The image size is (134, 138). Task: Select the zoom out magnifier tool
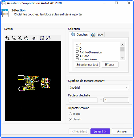click(x=26, y=38)
